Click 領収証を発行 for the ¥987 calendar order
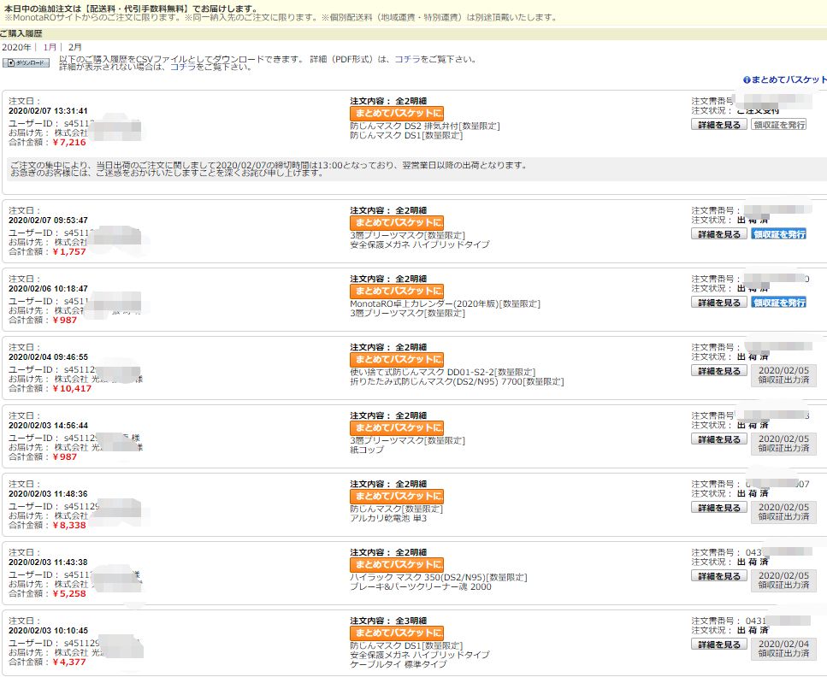 click(x=778, y=303)
